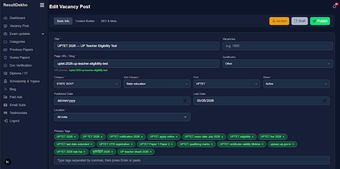340x169 pixels.
Task: Open the Published Date calendar picker icon
Action: coord(185,101)
